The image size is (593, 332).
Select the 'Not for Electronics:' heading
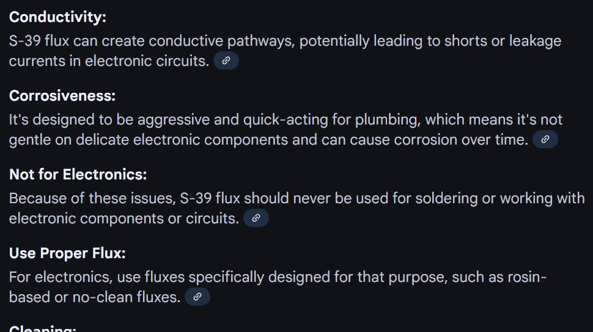[x=78, y=175]
